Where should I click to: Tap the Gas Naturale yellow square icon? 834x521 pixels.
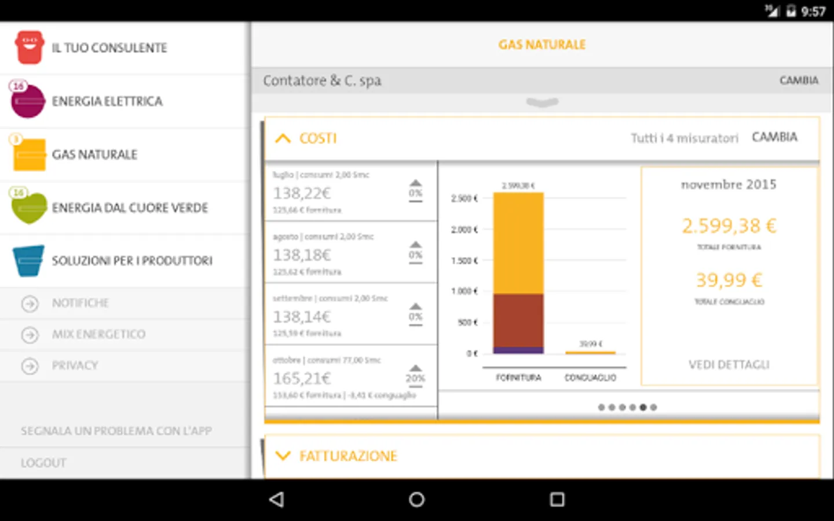coord(30,155)
